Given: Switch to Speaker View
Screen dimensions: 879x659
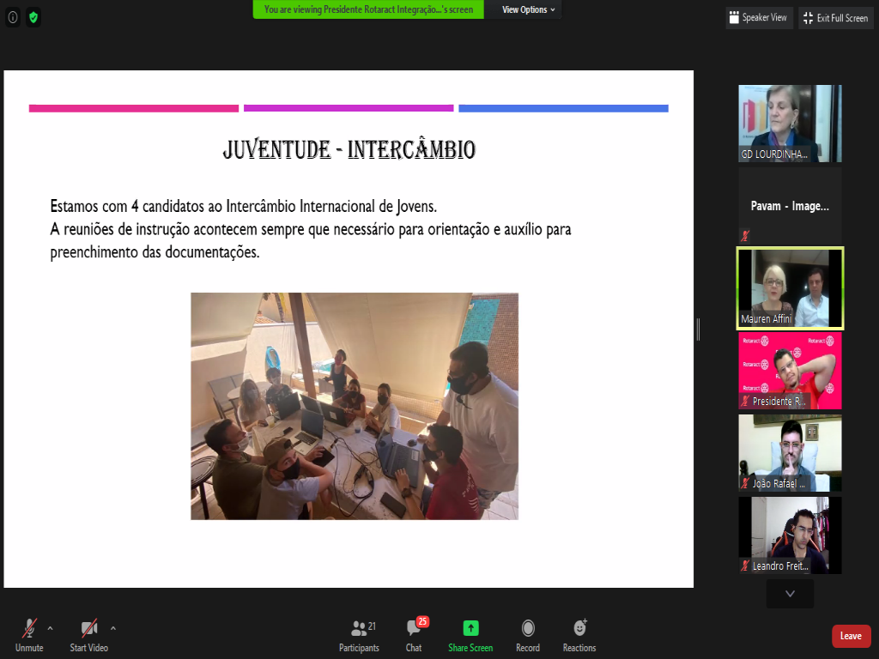Looking at the screenshot, I should tap(758, 18).
